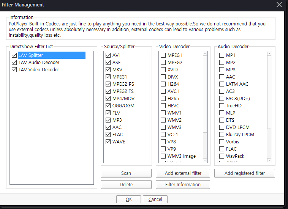Screen dimensions: 288x209
Task: Toggle the MP4/MOV splitter checkbox
Action: (108, 99)
